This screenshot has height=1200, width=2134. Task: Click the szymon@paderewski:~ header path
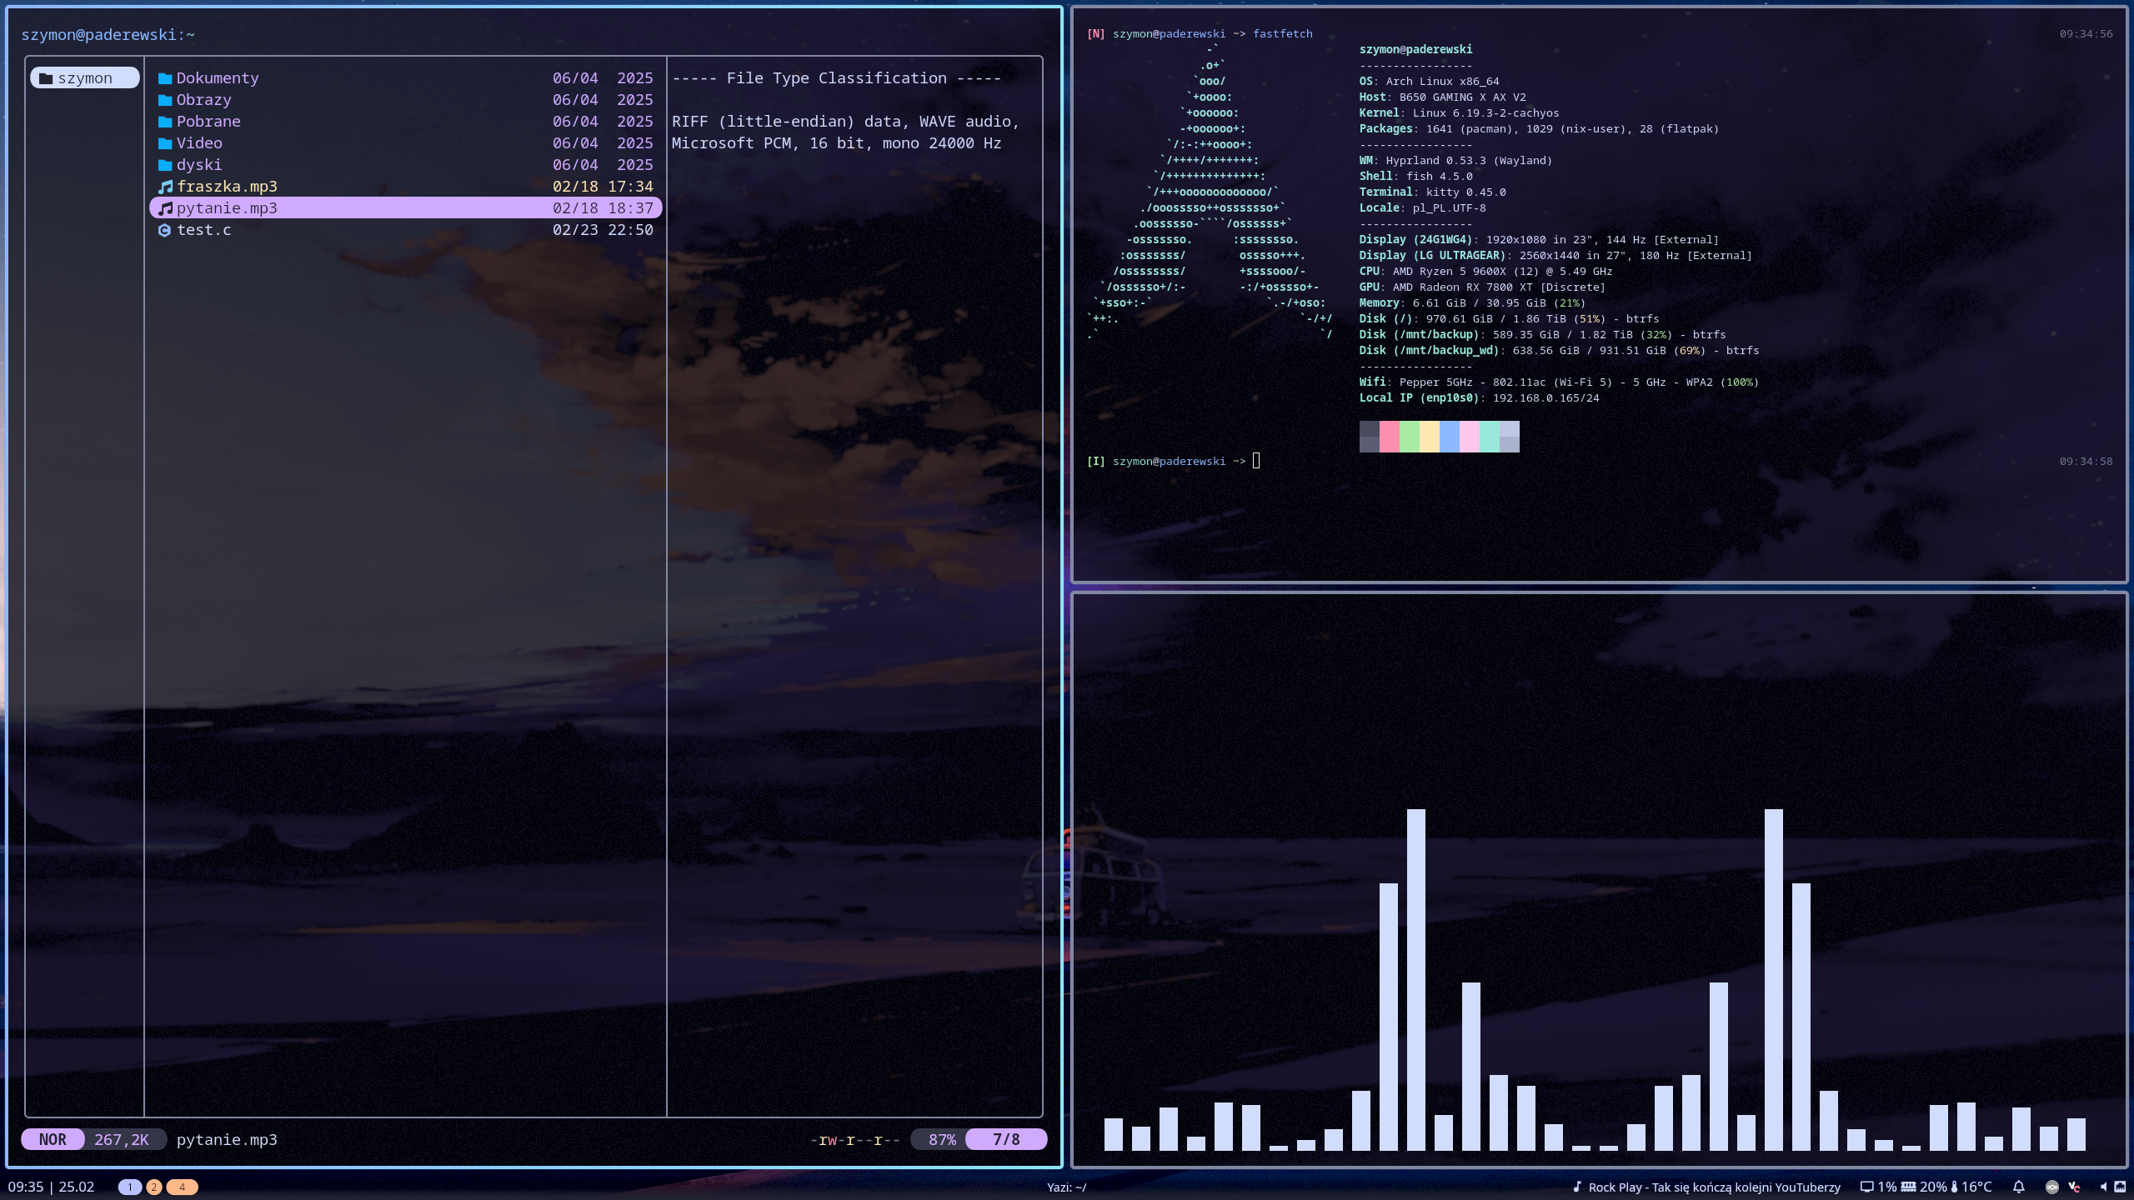click(x=108, y=35)
